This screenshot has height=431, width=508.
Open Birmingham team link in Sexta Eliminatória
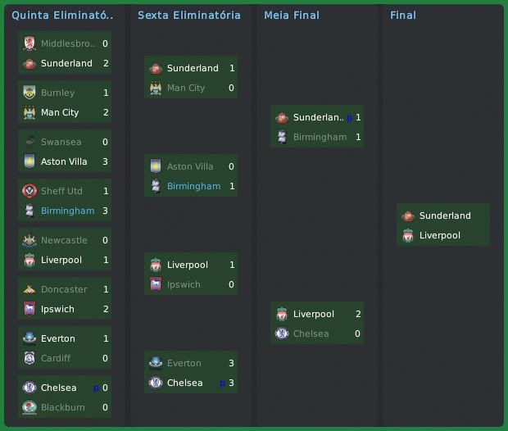click(193, 186)
